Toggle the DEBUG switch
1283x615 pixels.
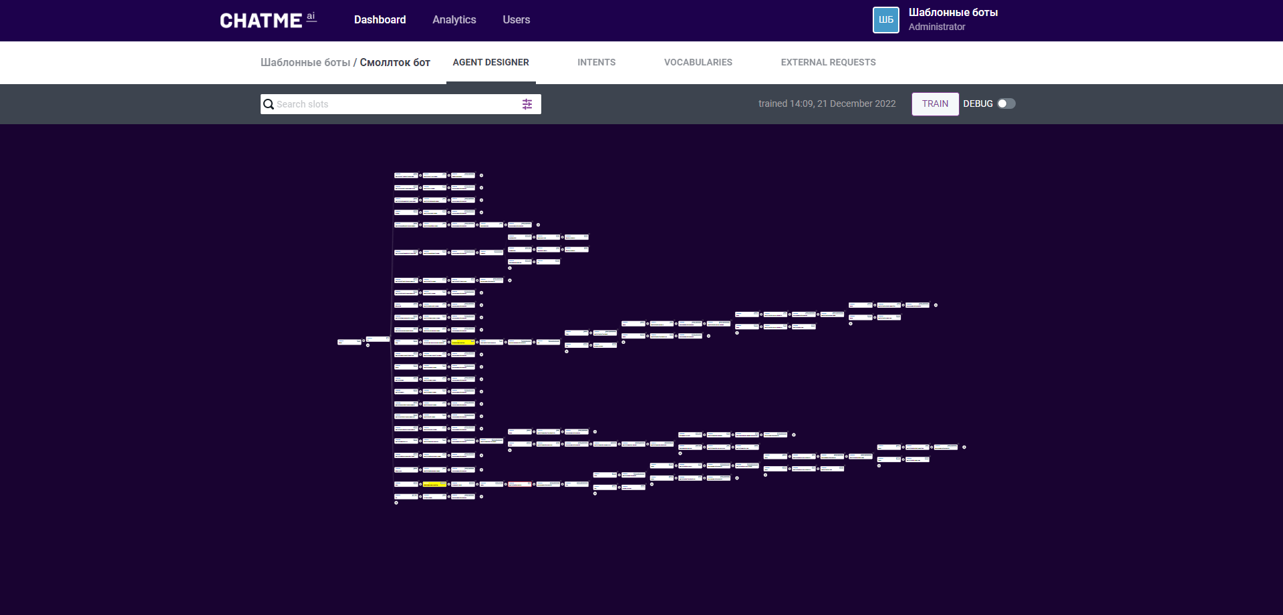pyautogui.click(x=1006, y=104)
